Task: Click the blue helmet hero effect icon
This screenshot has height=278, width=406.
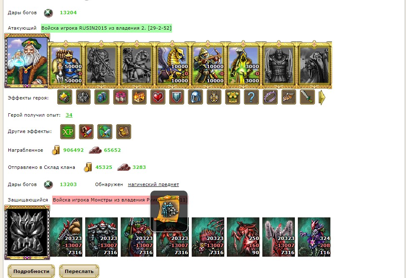Action: 195,97
